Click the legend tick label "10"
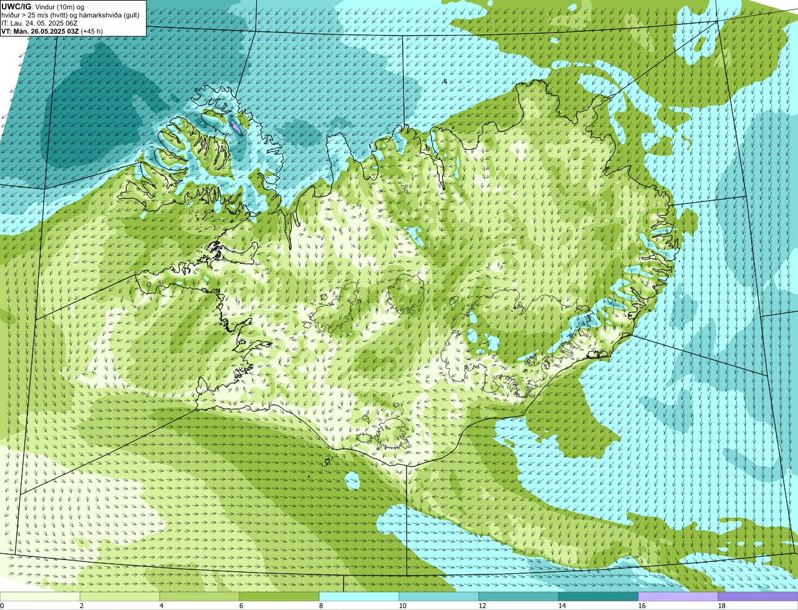 click(x=402, y=606)
